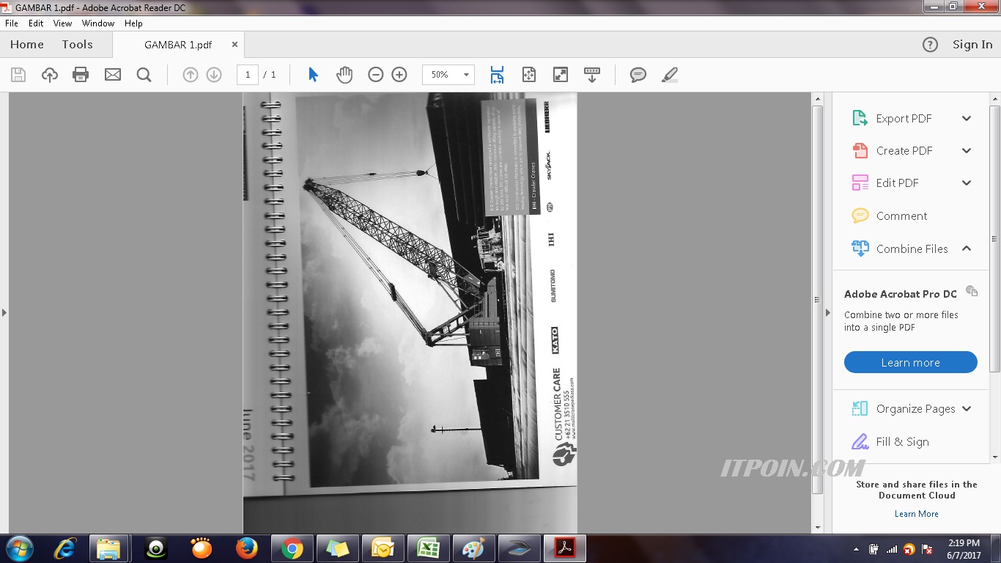Open the read mode download-style tool

(x=592, y=75)
